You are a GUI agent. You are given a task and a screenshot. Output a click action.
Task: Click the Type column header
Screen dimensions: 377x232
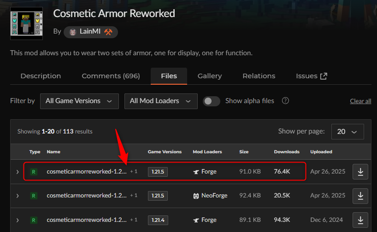coord(35,152)
